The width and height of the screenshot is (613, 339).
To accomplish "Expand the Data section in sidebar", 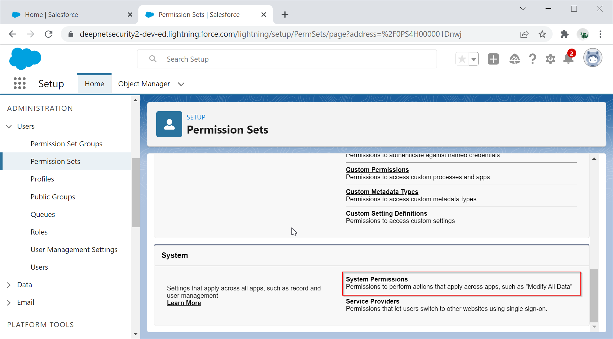I will coord(9,285).
